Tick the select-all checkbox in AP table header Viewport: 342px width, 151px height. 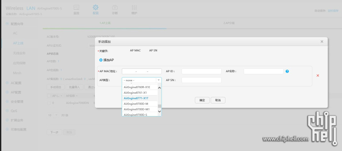pos(49,96)
